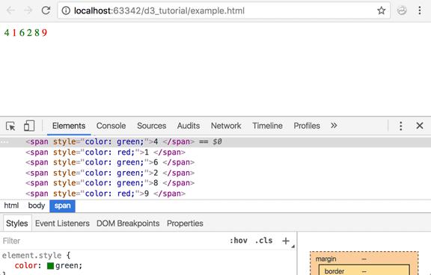Image resolution: width=431 pixels, height=275 pixels.
Task: Click body in the breadcrumb bar
Action: pos(36,206)
